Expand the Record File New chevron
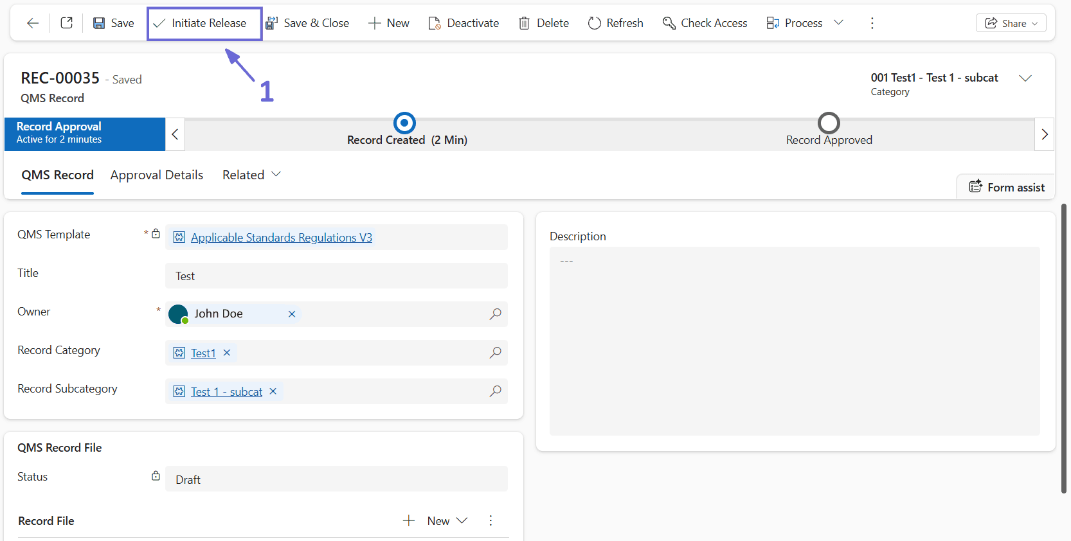 [x=462, y=520]
